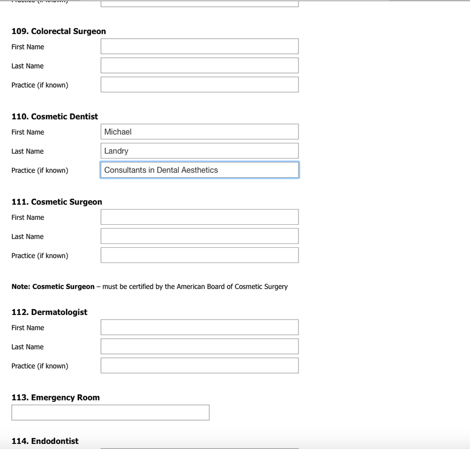Click the Consultants in Dental Aesthetics practice field
The width and height of the screenshot is (470, 449).
199,170
